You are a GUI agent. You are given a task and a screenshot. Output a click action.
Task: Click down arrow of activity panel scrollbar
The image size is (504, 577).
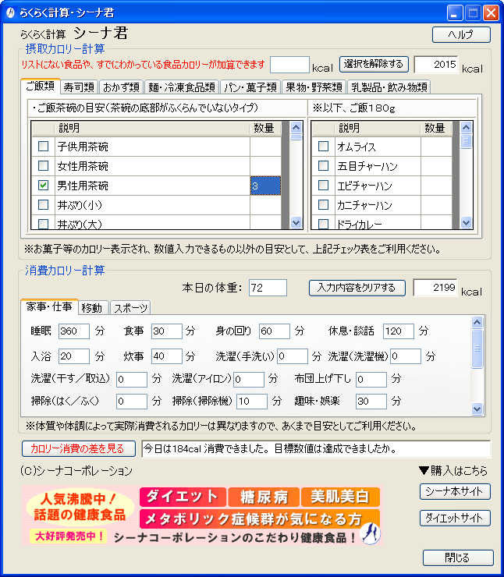477,409
